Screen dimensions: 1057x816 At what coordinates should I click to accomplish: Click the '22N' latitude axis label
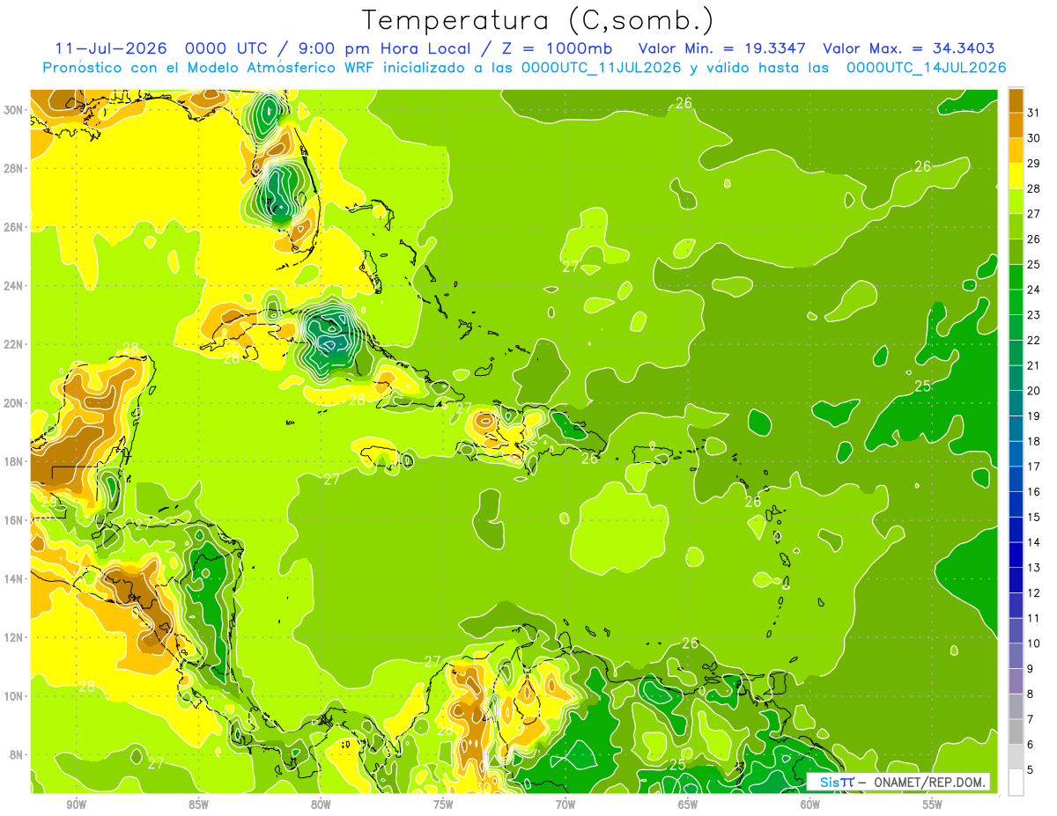(13, 344)
